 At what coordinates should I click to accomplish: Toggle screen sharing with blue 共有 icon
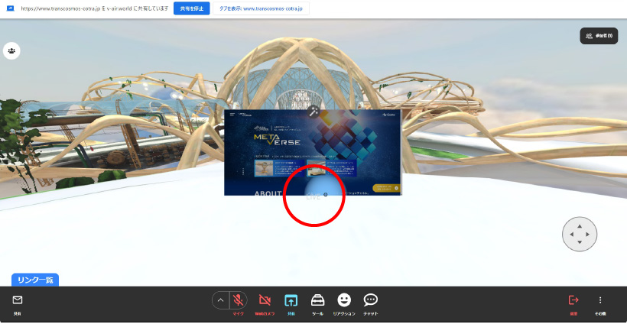point(291,300)
